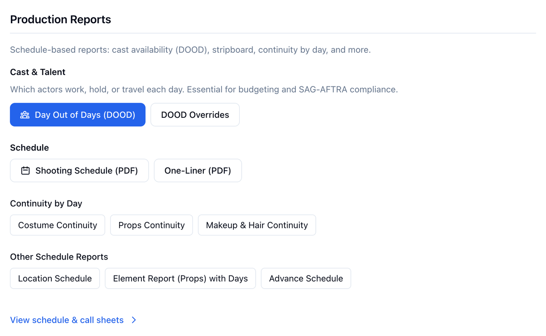The image size is (546, 336).
Task: Generate the One-Liner (PDF)
Action: [198, 171]
